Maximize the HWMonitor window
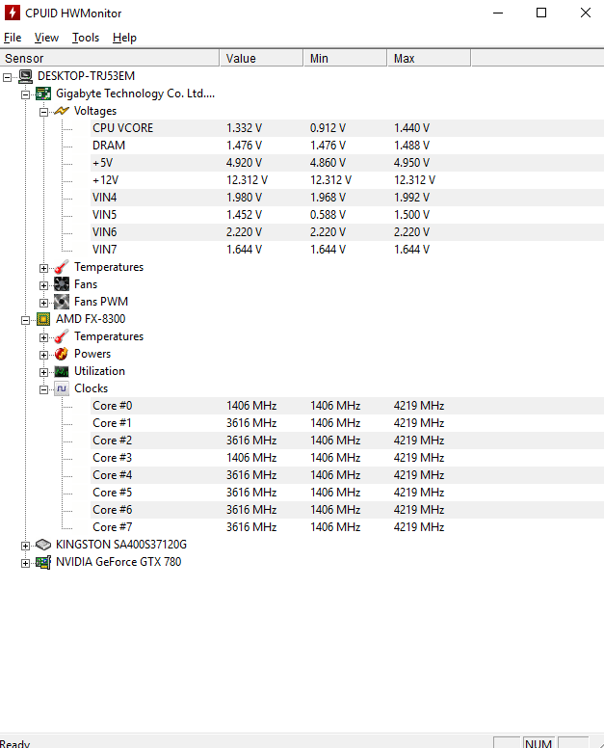Screen dimensions: 604x748 pos(541,13)
